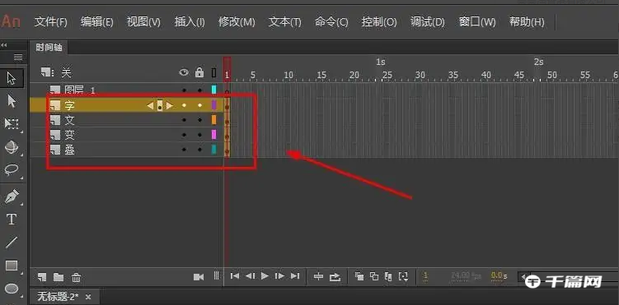
Task: Toggle the Onion Skin icon
Action: click(359, 276)
